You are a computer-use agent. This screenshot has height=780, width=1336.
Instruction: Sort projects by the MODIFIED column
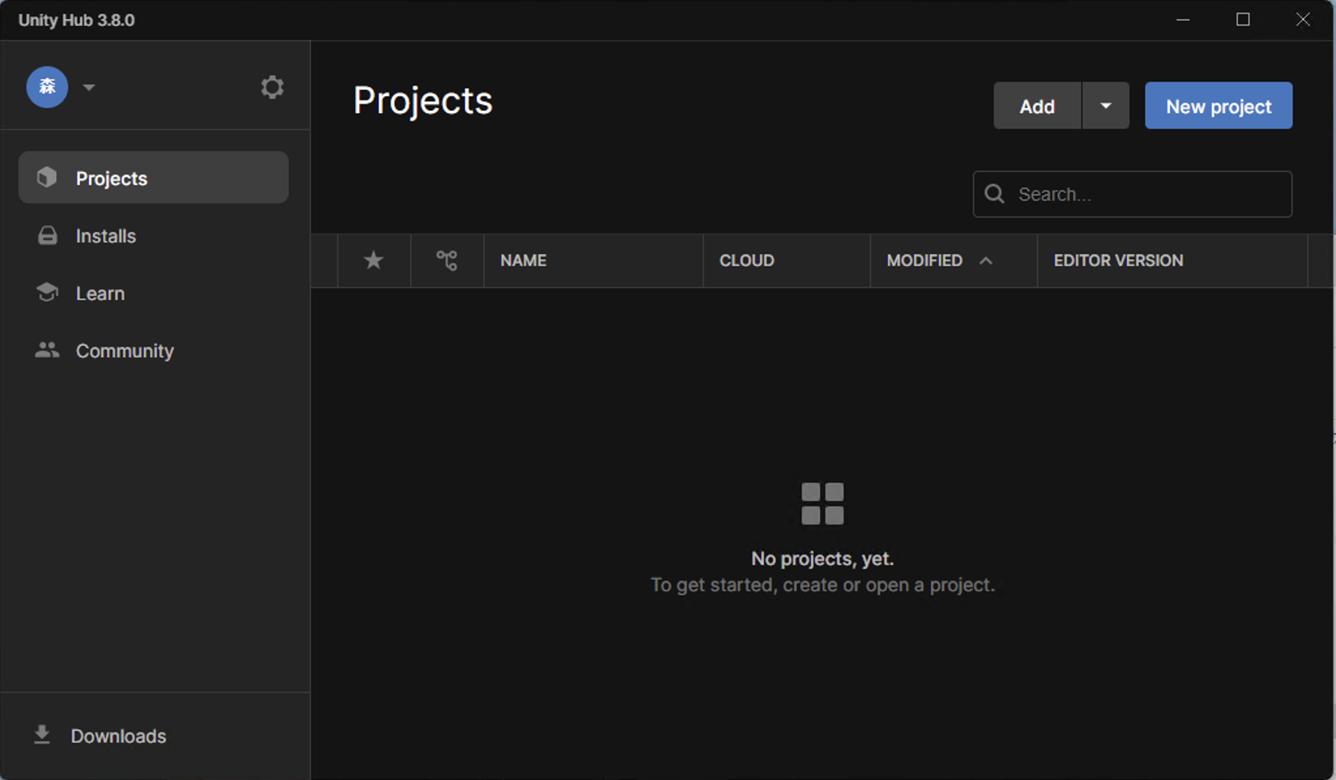[x=924, y=261]
